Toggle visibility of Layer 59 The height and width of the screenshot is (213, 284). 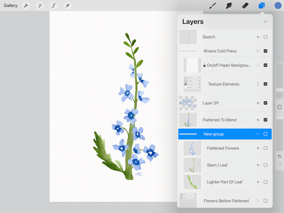pyautogui.click(x=266, y=103)
